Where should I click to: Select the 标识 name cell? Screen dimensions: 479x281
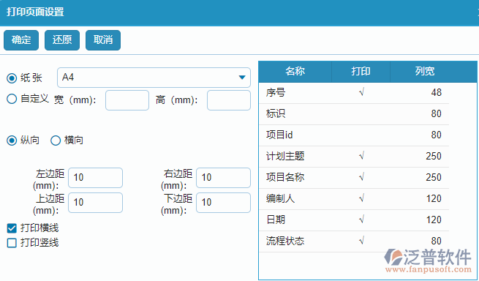pos(295,113)
